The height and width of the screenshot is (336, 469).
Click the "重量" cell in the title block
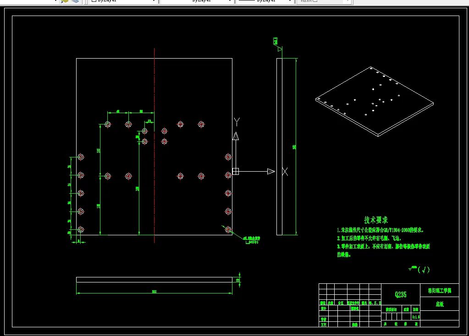click(406, 309)
